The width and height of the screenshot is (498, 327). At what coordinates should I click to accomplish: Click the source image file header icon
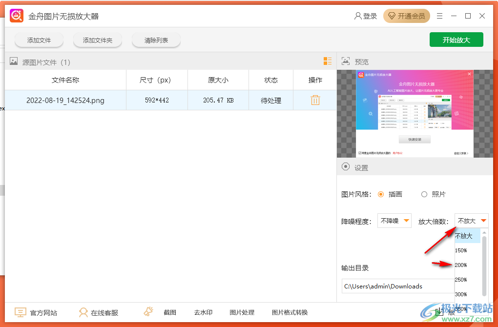coord(14,61)
